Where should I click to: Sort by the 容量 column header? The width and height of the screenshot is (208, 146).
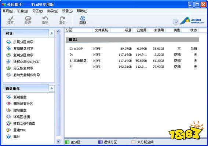pos(122,30)
